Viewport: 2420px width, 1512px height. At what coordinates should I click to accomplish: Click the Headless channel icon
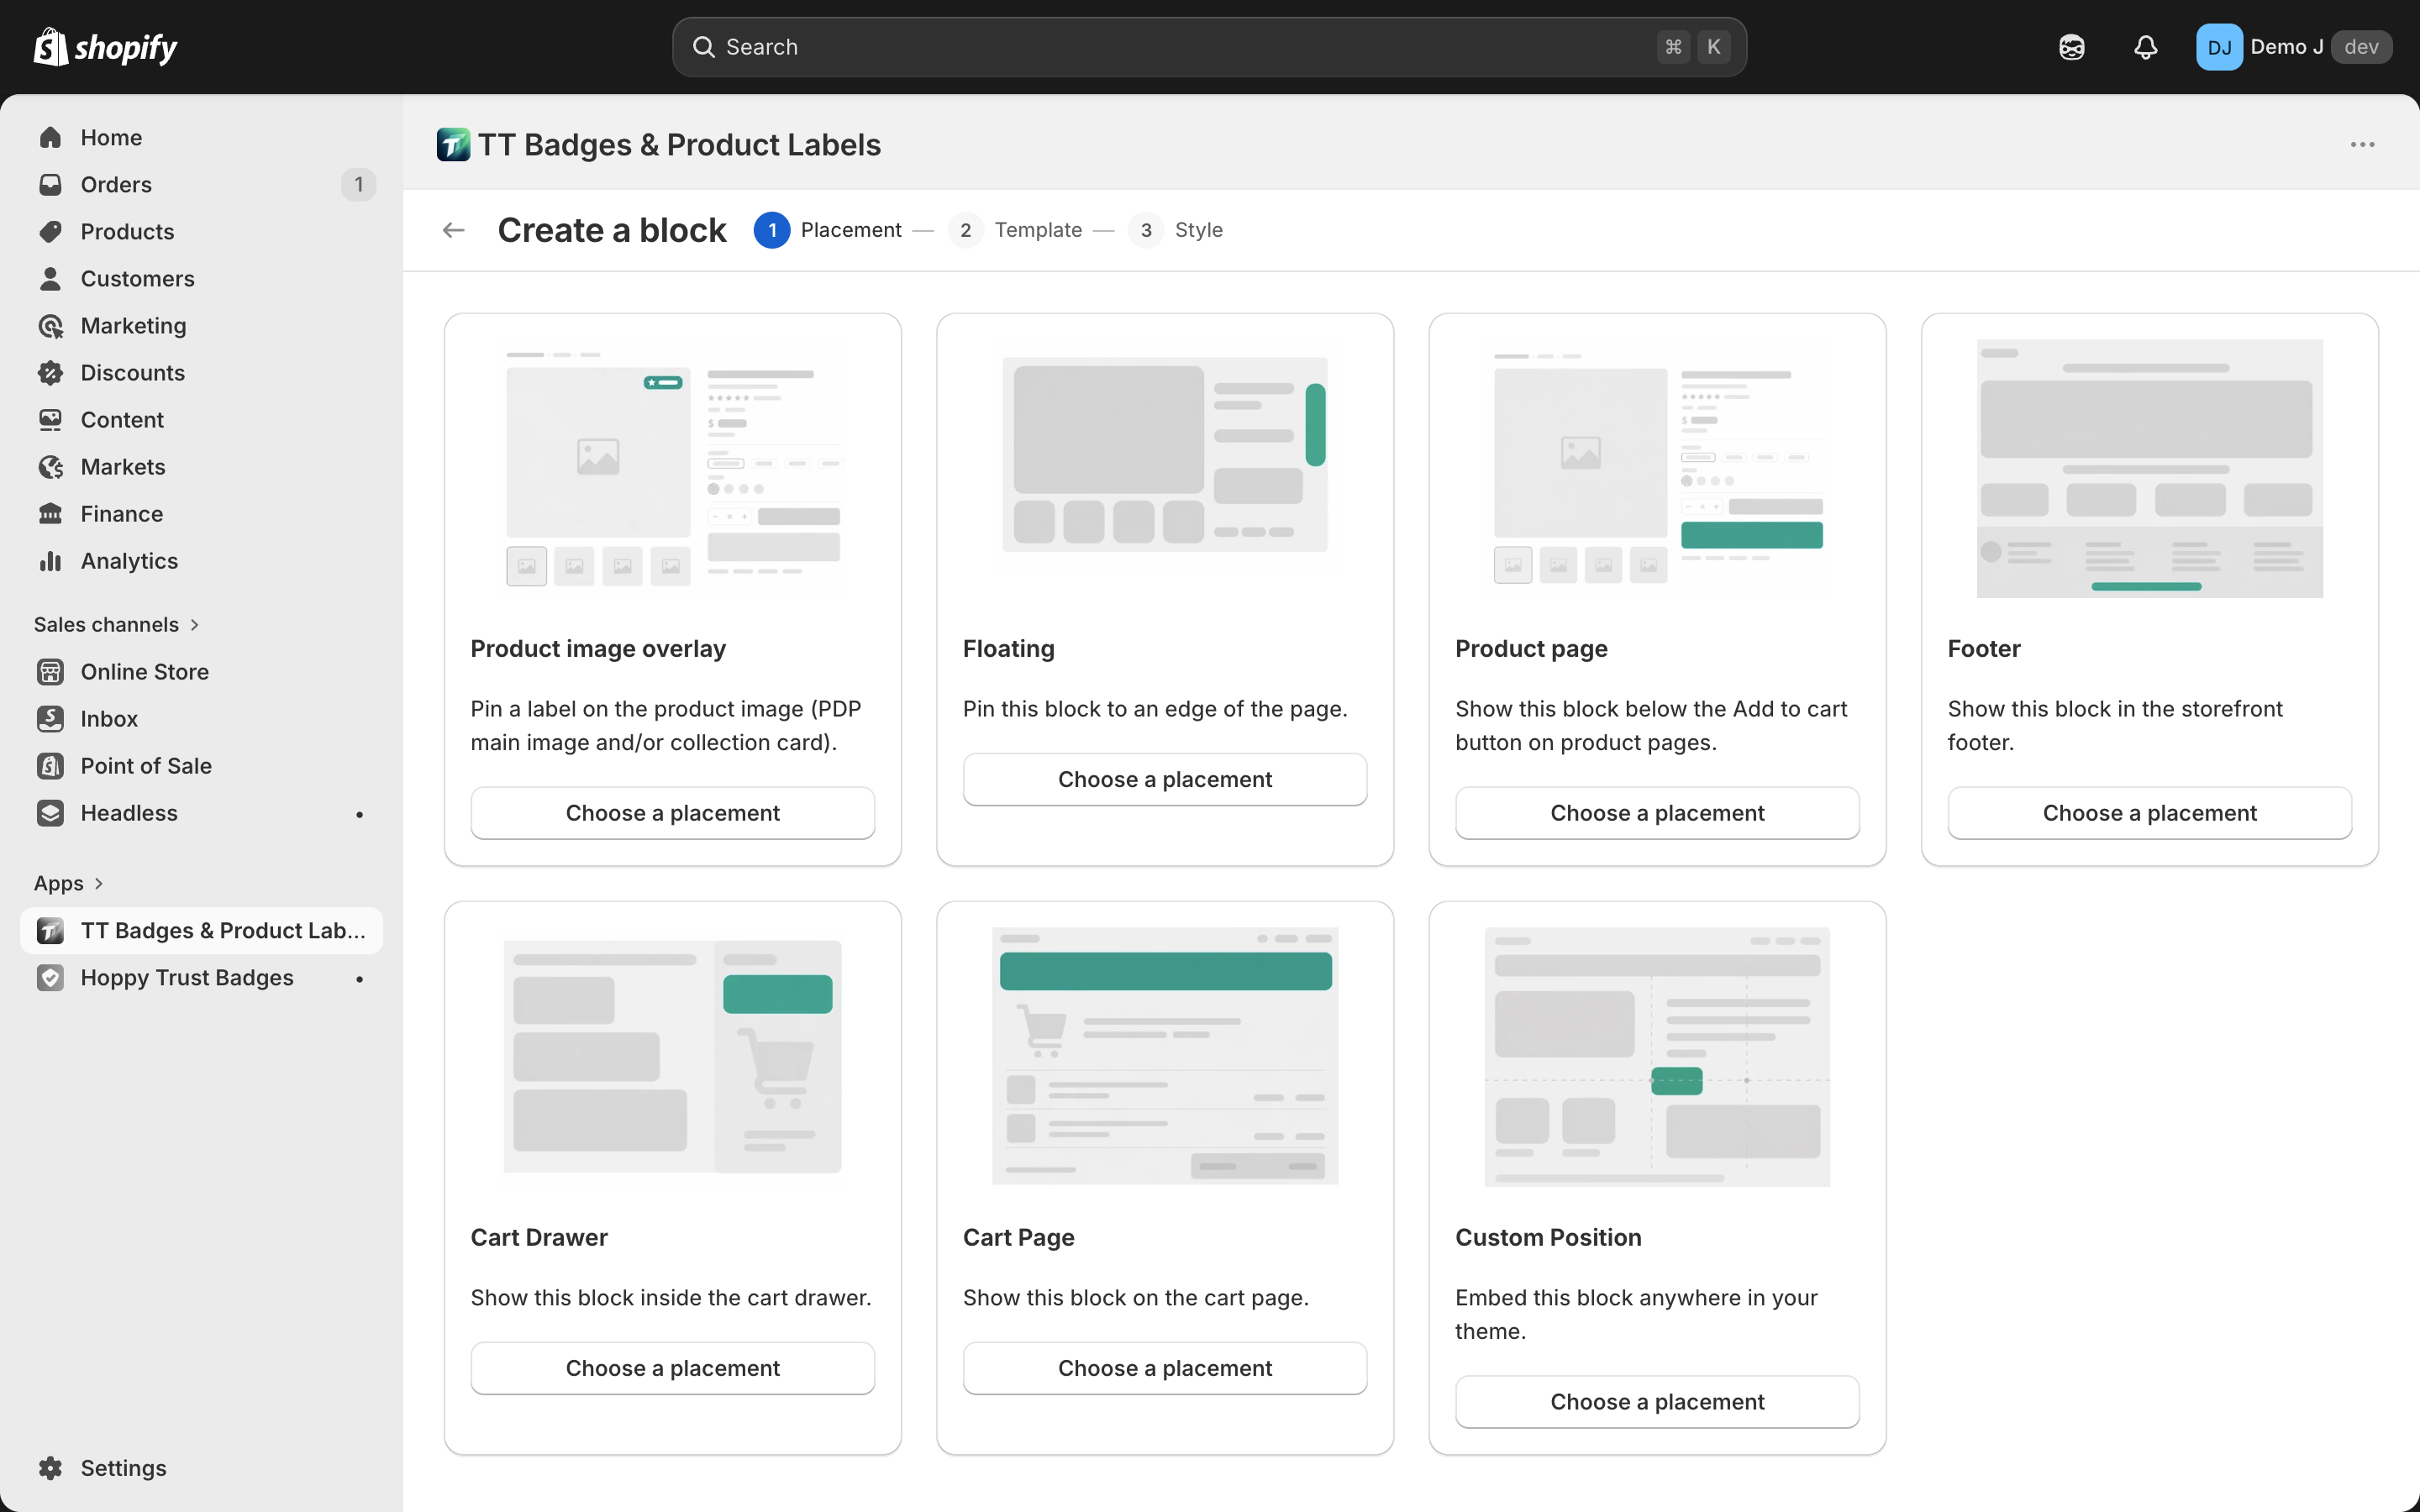(x=50, y=812)
